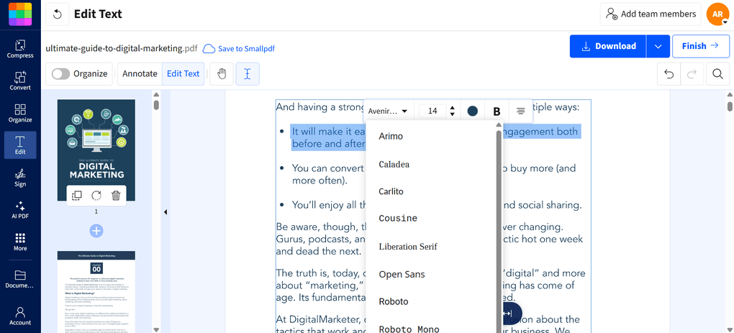
Task: Open text alignment options
Action: [x=520, y=111]
